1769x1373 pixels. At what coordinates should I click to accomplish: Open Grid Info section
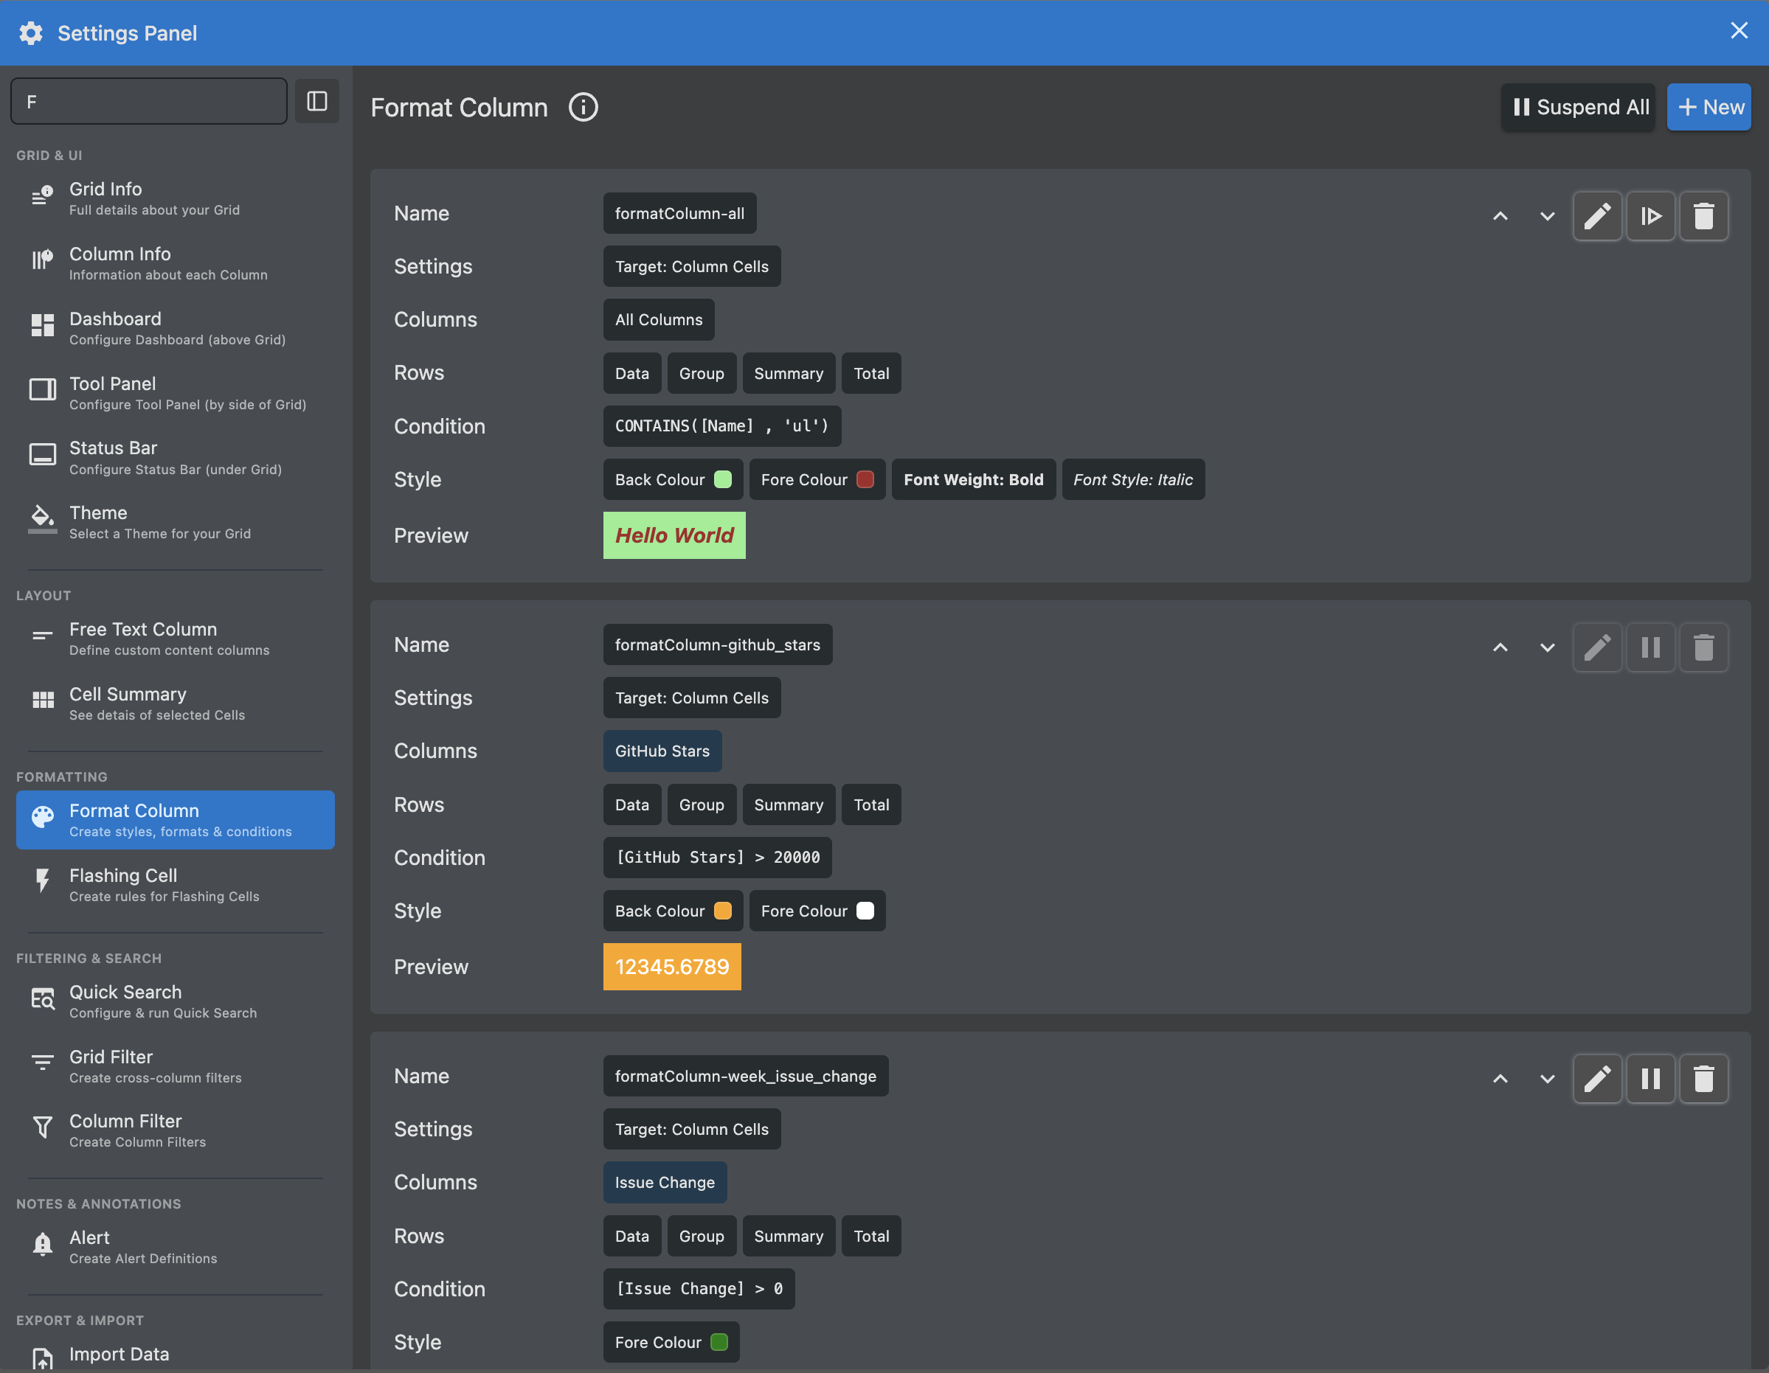[175, 198]
